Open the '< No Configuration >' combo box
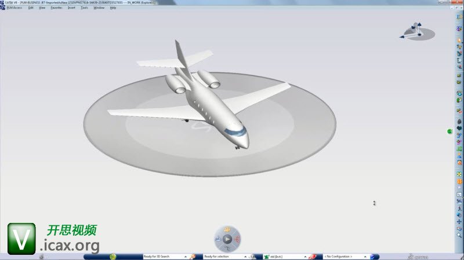 click(x=345, y=257)
